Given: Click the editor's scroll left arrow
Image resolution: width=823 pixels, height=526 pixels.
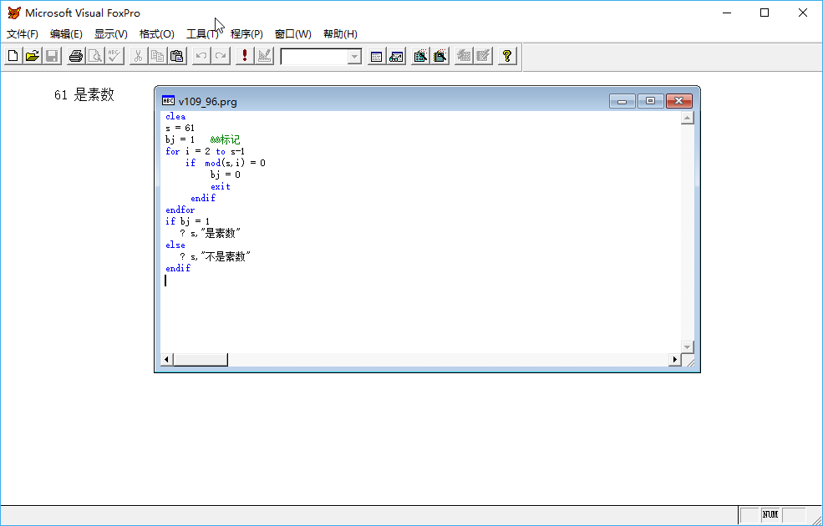Looking at the screenshot, I should click(x=166, y=360).
